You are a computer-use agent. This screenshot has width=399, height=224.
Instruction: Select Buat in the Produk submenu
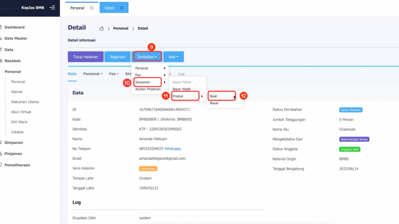[x=221, y=96]
